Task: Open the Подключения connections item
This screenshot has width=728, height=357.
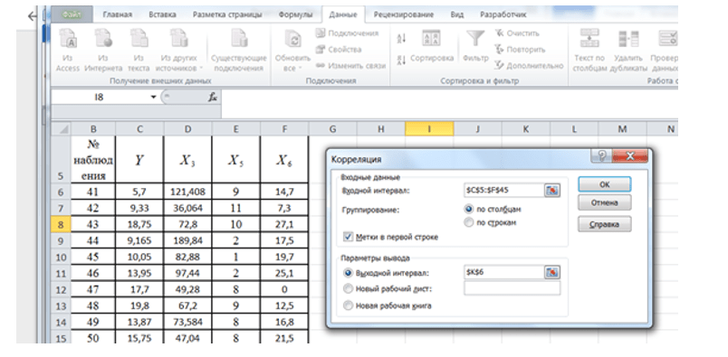Action: point(348,33)
